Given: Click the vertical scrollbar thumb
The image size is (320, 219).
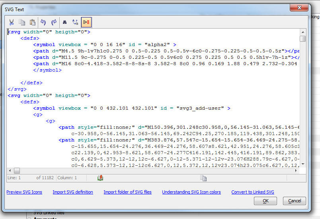Looking at the screenshot, I should (303, 39).
